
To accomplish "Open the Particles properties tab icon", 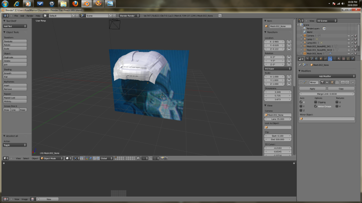I will pos(348,59).
